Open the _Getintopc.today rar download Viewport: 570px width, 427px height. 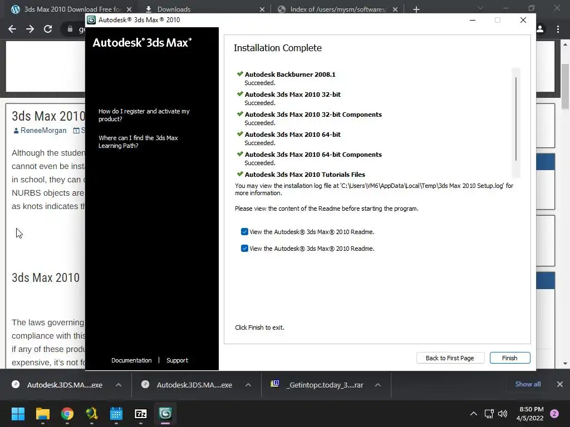pyautogui.click(x=324, y=385)
